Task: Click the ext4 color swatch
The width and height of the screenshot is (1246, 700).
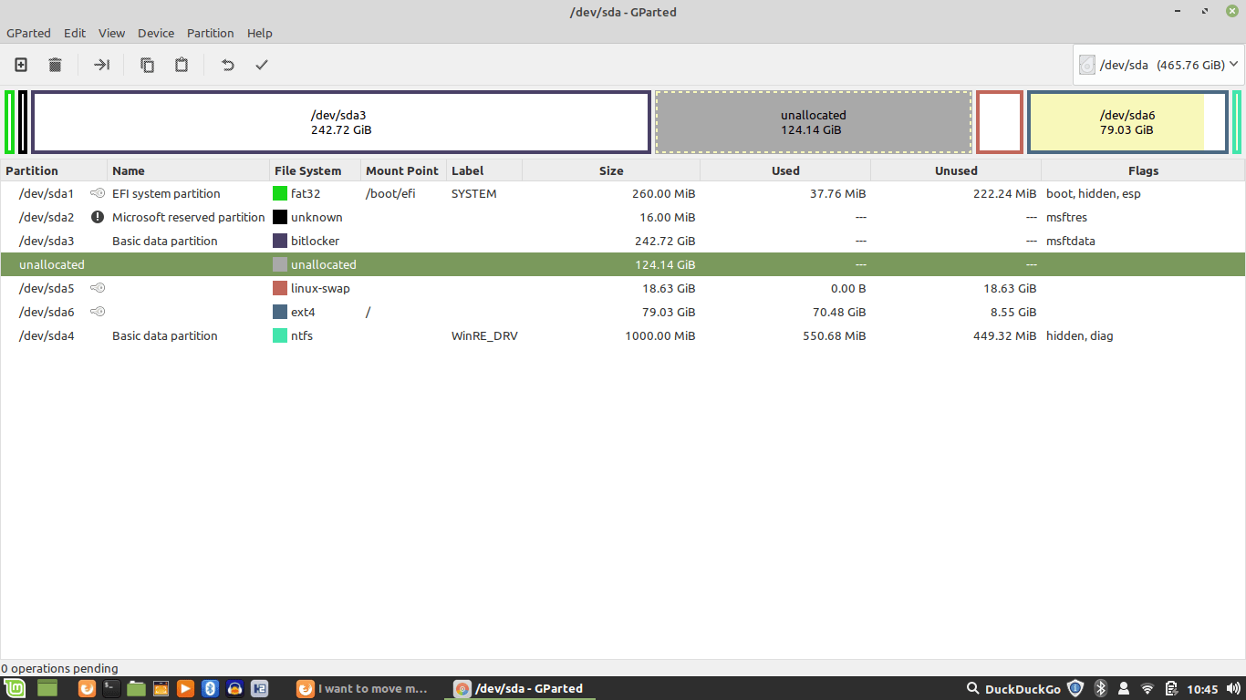Action: [280, 312]
